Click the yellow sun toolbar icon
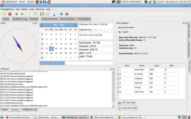This screenshot has width=191, height=119. pyautogui.click(x=4, y=14)
